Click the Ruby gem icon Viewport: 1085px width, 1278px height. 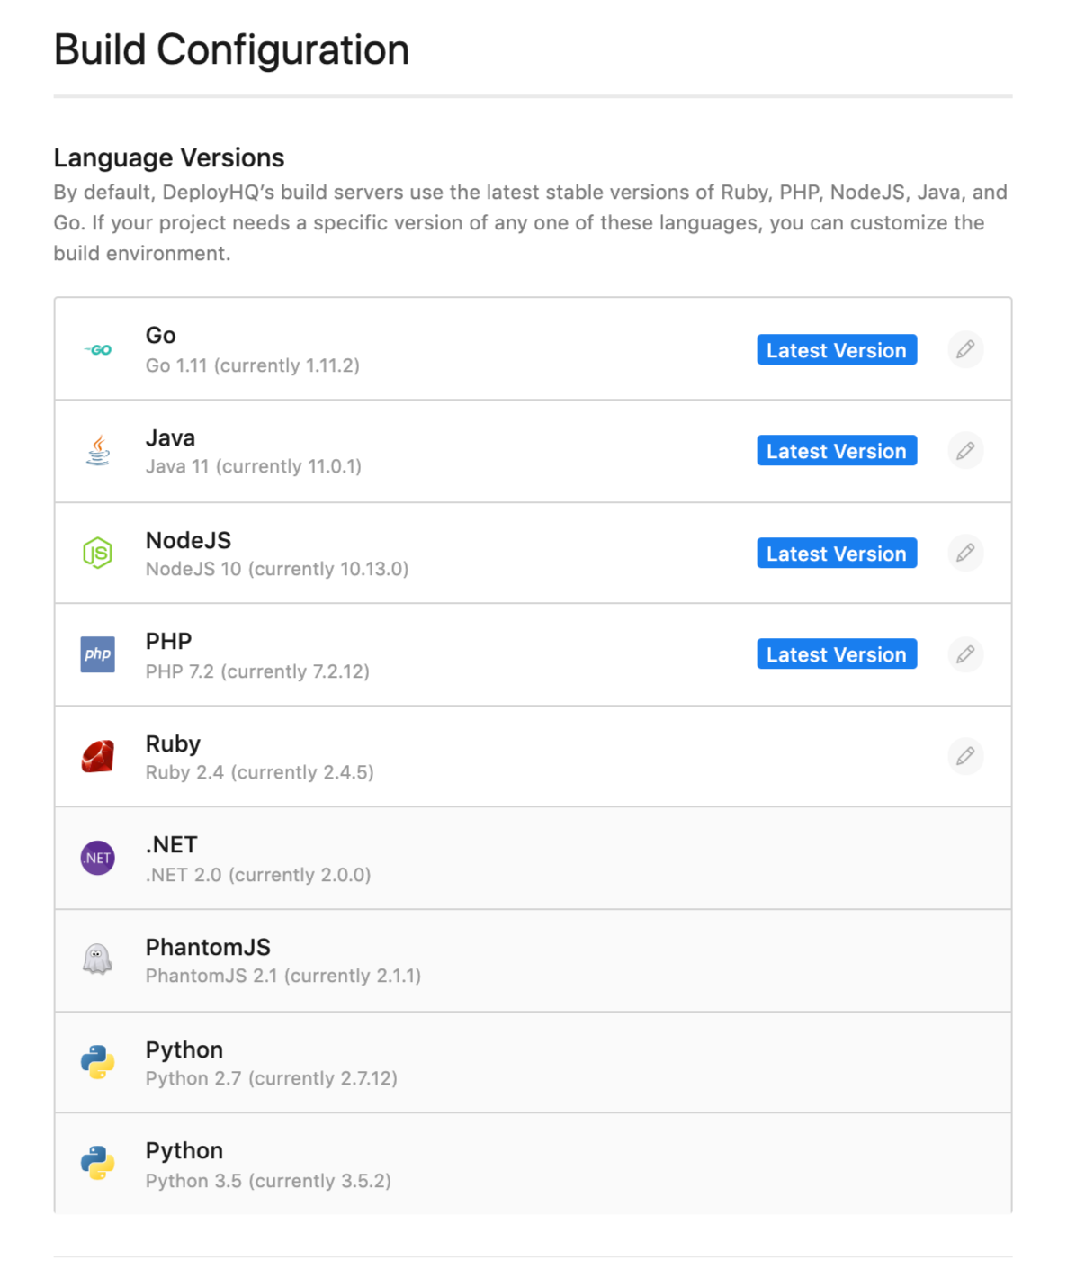[x=97, y=756]
